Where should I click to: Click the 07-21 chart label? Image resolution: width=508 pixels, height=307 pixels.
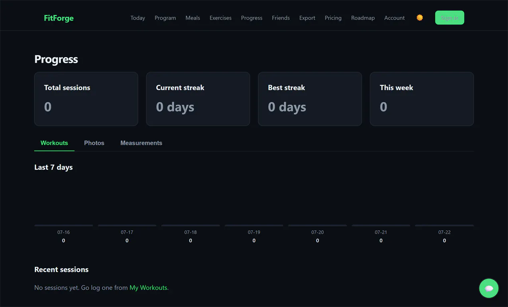pos(381,232)
